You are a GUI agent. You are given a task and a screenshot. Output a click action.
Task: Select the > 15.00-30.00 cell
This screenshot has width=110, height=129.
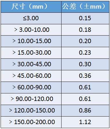coord(31,53)
